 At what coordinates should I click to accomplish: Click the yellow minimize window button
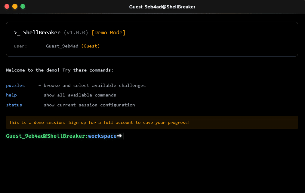pos(15,6)
